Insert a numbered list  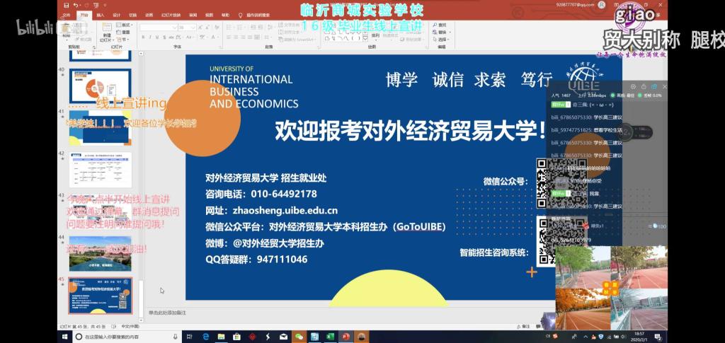click(241, 27)
